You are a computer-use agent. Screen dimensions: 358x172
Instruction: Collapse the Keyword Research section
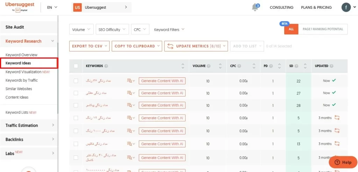(x=29, y=41)
